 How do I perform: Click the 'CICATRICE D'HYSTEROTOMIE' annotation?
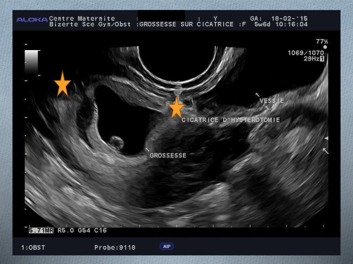231,120
